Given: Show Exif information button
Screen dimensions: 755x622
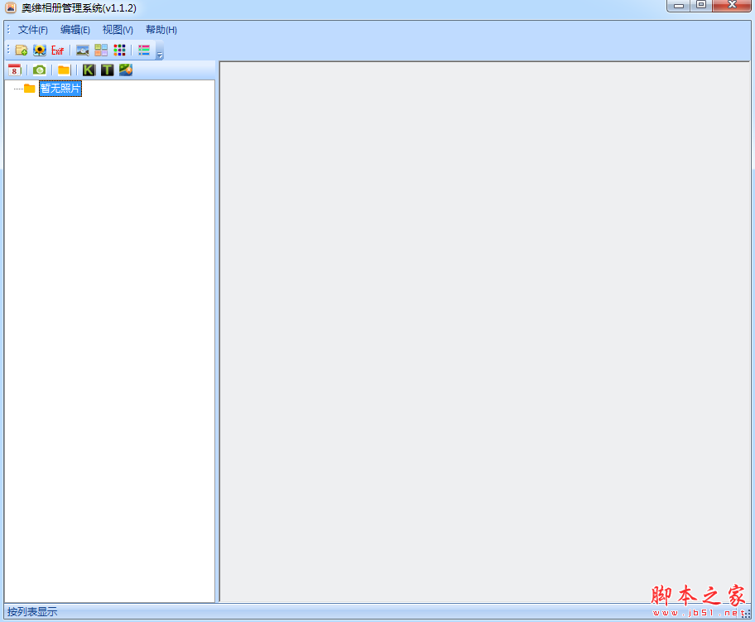Looking at the screenshot, I should [57, 50].
